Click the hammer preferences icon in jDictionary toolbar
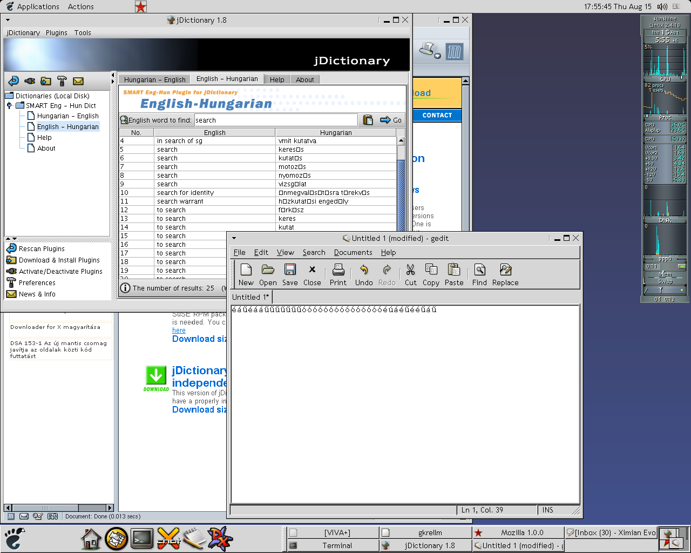 point(62,81)
